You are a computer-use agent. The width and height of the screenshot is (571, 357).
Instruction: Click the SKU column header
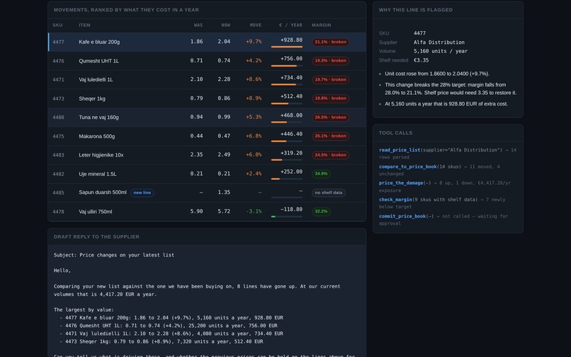click(57, 25)
